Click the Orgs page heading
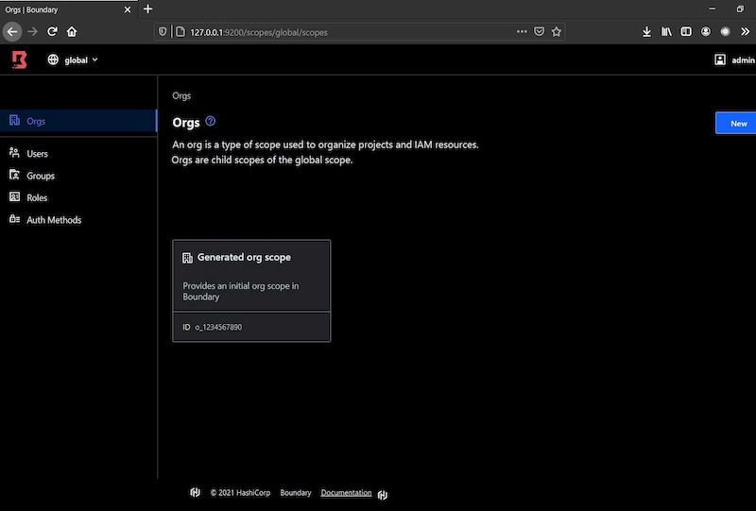Image resolution: width=756 pixels, height=511 pixels. click(x=185, y=123)
